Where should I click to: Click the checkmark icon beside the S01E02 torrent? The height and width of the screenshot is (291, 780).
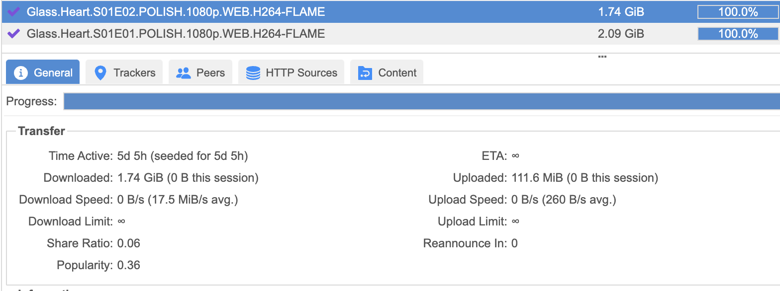(x=14, y=12)
